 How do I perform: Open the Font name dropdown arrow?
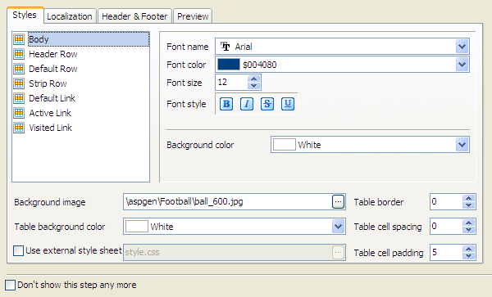point(462,47)
